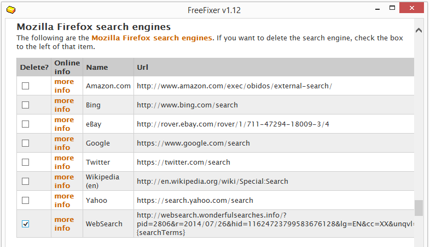This screenshot has width=430, height=247.
Task: Open more info for WebSearch
Action: click(x=64, y=224)
